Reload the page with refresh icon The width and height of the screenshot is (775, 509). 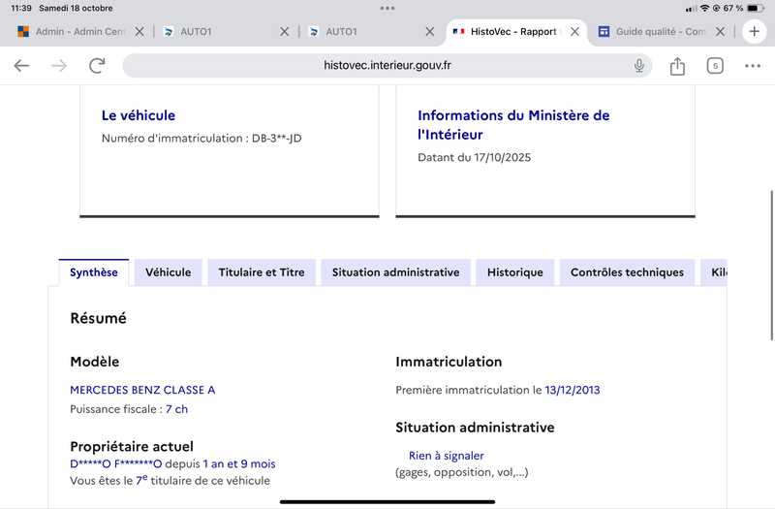(97, 66)
